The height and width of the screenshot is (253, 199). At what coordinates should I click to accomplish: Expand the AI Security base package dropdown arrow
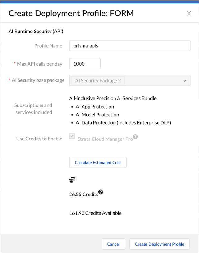coord(185,81)
